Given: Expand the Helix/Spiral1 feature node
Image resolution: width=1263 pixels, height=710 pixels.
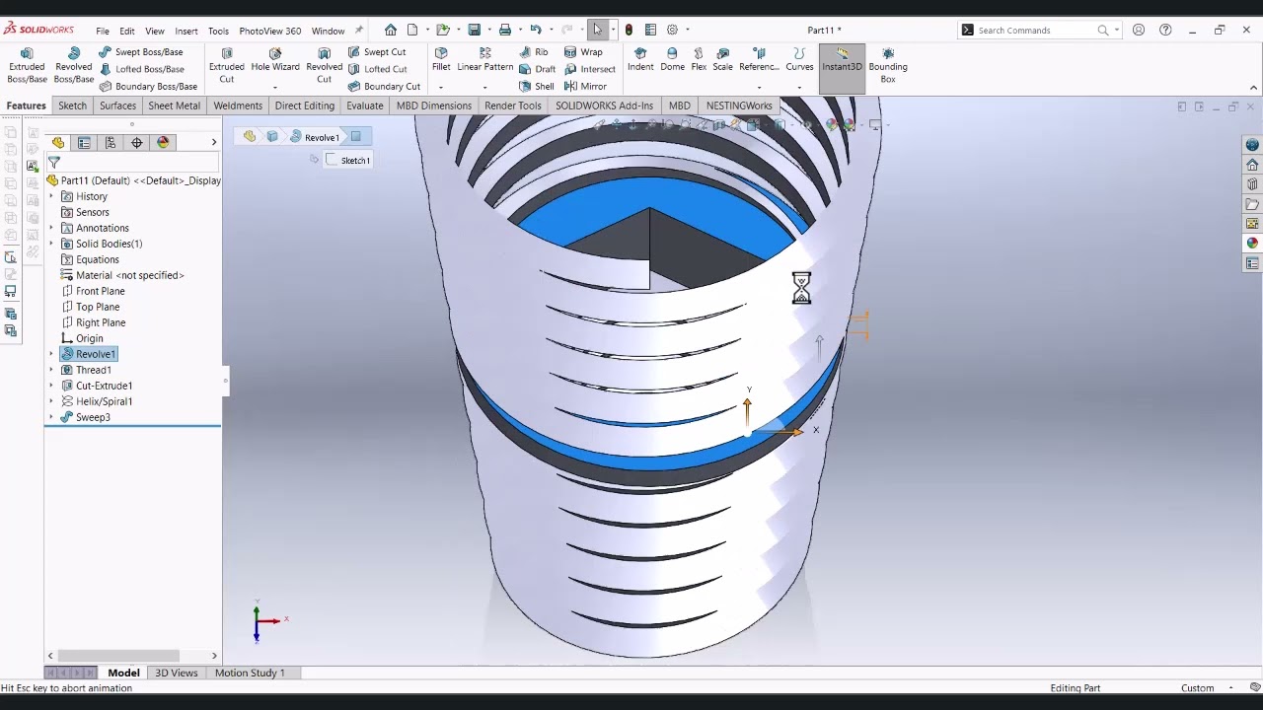Looking at the screenshot, I should point(51,401).
